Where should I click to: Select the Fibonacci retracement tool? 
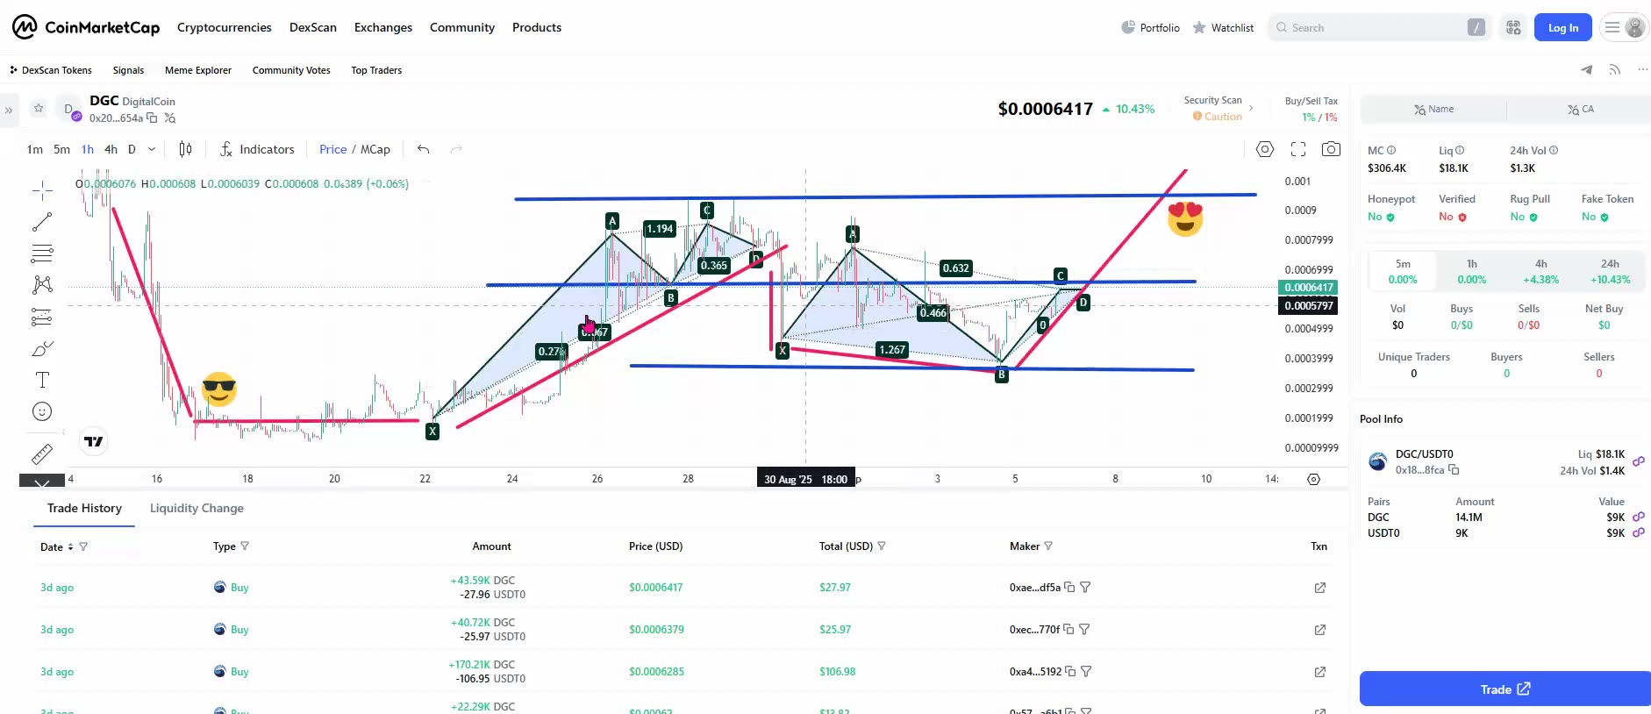[42, 253]
